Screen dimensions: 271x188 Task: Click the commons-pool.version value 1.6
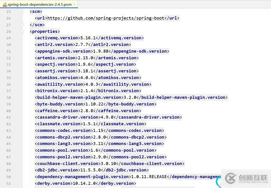coord(94,150)
